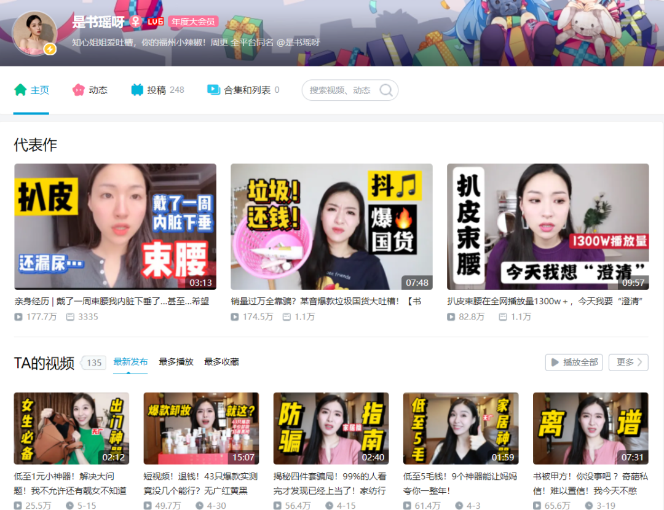Click clock icon beside 3-19
This screenshot has width=664, height=510.
589,505
